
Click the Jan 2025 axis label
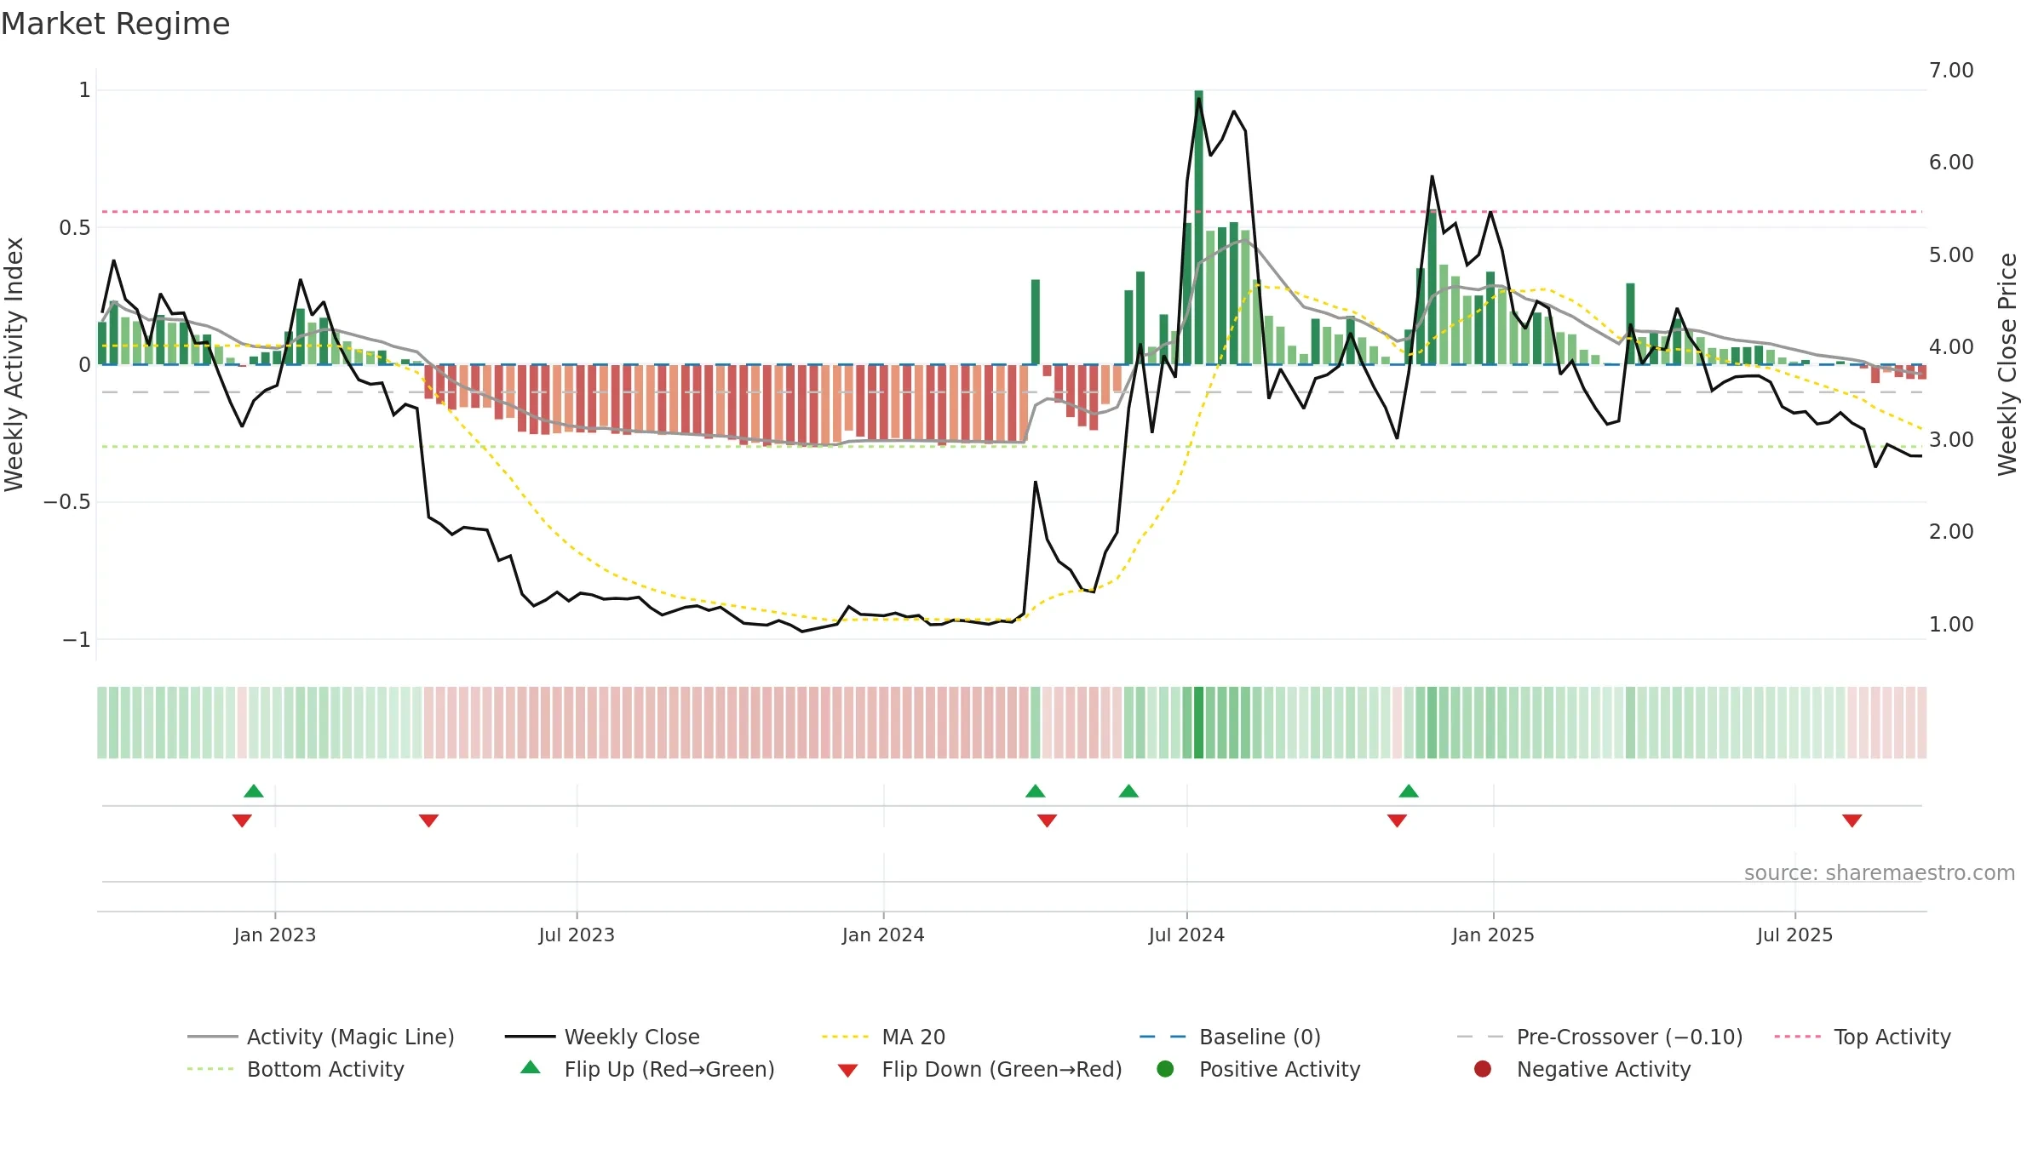click(x=1493, y=935)
